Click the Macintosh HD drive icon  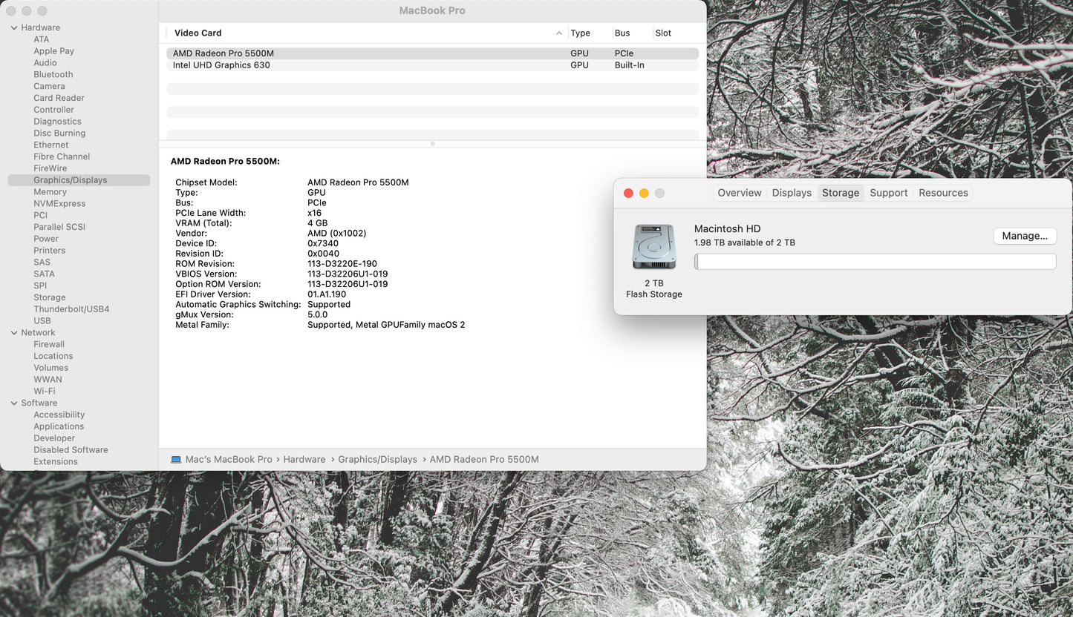(653, 246)
